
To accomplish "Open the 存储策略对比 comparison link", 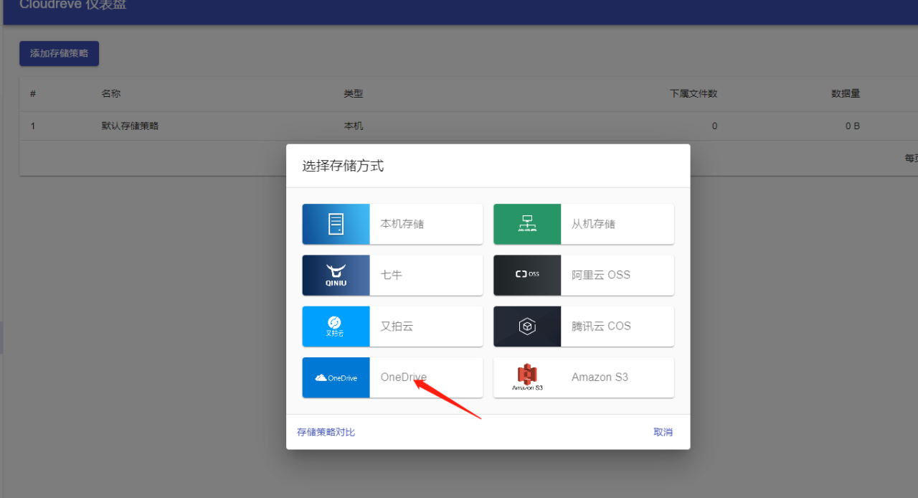I will [x=326, y=431].
